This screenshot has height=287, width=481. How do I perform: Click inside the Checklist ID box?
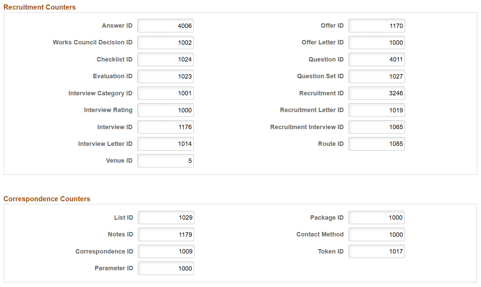(x=165, y=59)
